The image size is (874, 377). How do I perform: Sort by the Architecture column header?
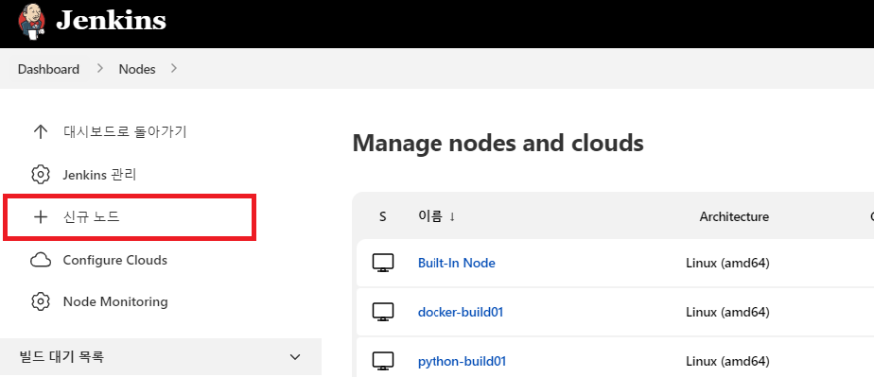(734, 216)
